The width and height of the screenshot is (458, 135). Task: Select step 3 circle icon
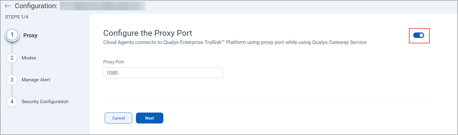[x=12, y=80]
